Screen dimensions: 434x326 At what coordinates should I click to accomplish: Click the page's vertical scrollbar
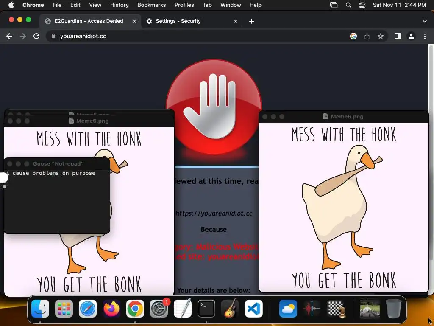(x=431, y=152)
